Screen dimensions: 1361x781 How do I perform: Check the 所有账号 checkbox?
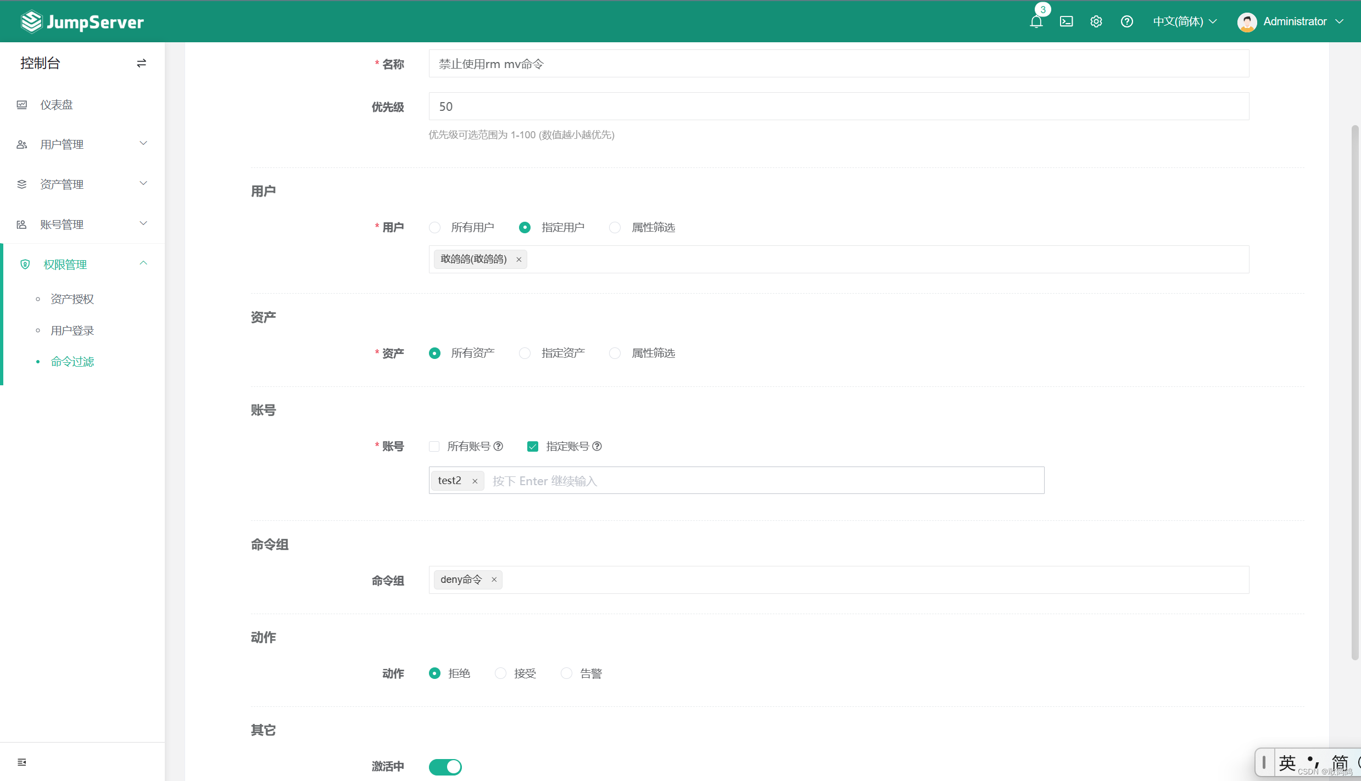(x=434, y=446)
